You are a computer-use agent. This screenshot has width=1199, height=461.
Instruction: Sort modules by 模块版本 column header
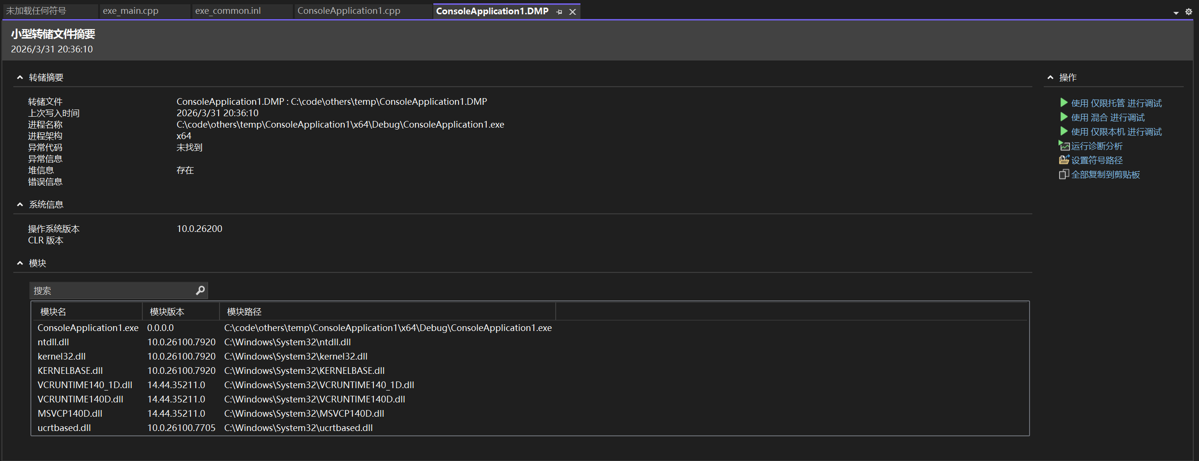tap(167, 311)
